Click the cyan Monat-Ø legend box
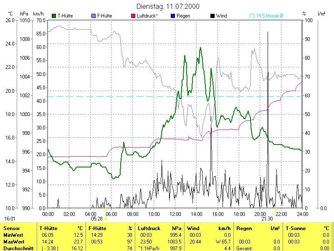Screen dimensions: 334x251 (x=252, y=16)
